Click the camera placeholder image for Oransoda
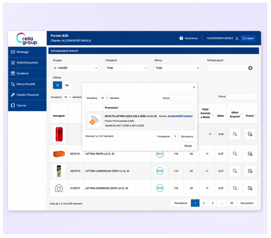271x238 pixels. tap(59, 188)
